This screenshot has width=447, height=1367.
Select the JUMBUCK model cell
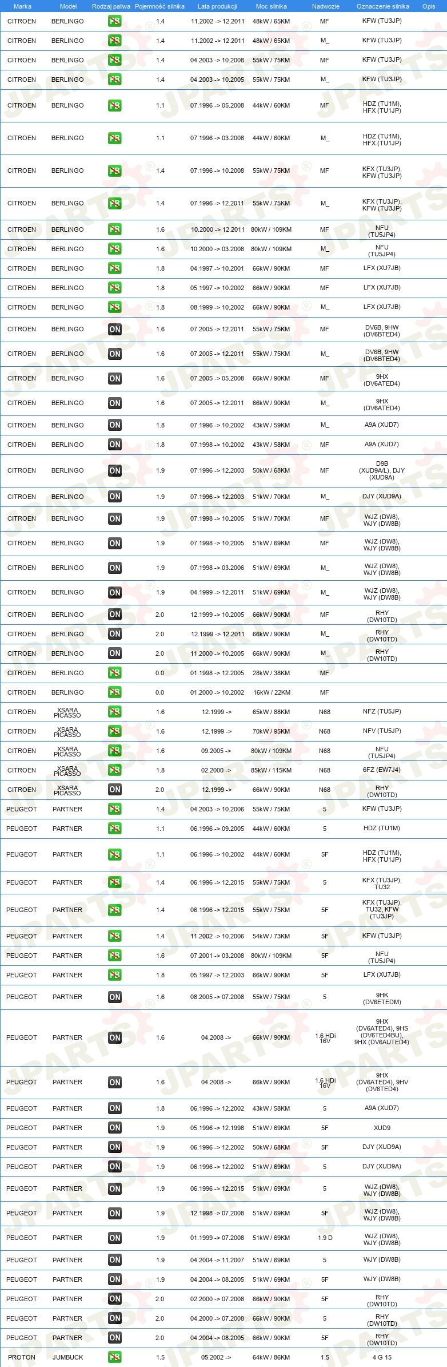[67, 1357]
